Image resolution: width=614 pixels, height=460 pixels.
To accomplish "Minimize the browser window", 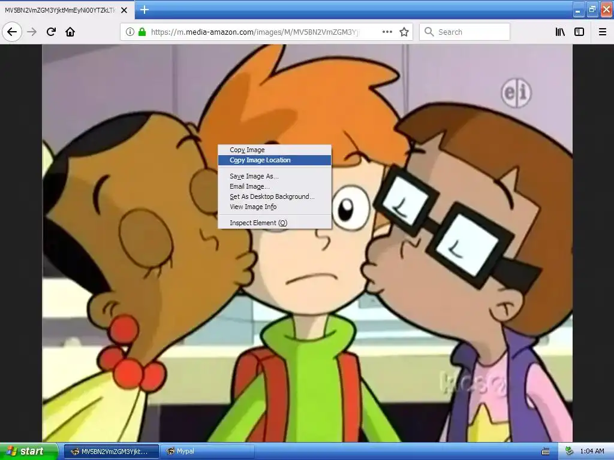I will click(578, 10).
